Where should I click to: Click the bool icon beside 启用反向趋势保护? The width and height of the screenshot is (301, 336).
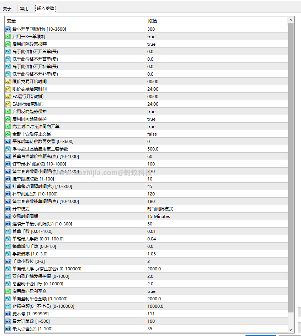point(8,112)
